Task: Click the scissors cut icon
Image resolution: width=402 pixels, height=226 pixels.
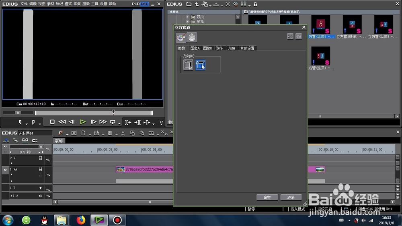Action: (123, 133)
